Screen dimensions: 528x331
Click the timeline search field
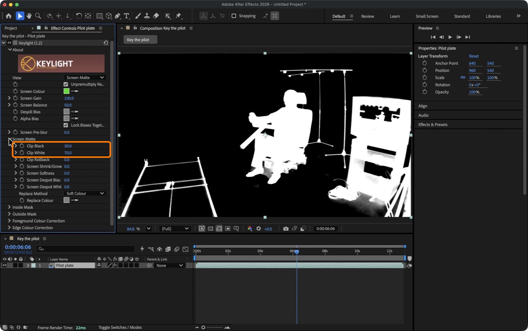coord(86,249)
